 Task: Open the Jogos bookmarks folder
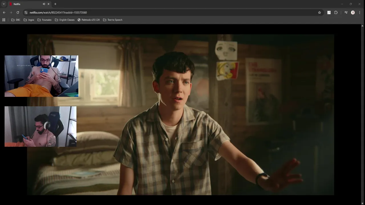click(x=29, y=20)
